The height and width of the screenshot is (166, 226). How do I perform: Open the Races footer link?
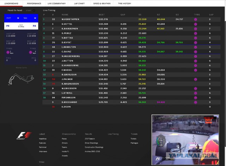tap(64, 139)
